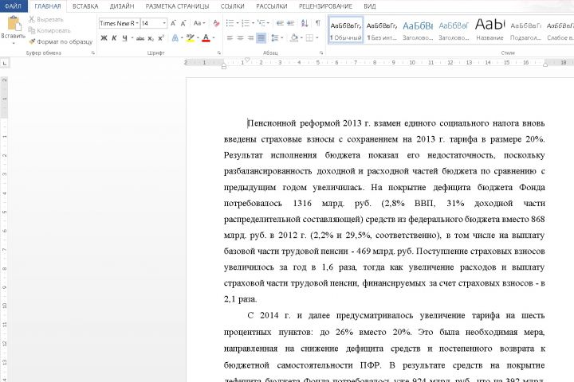Apply the Подзаголовок style

(x=525, y=30)
